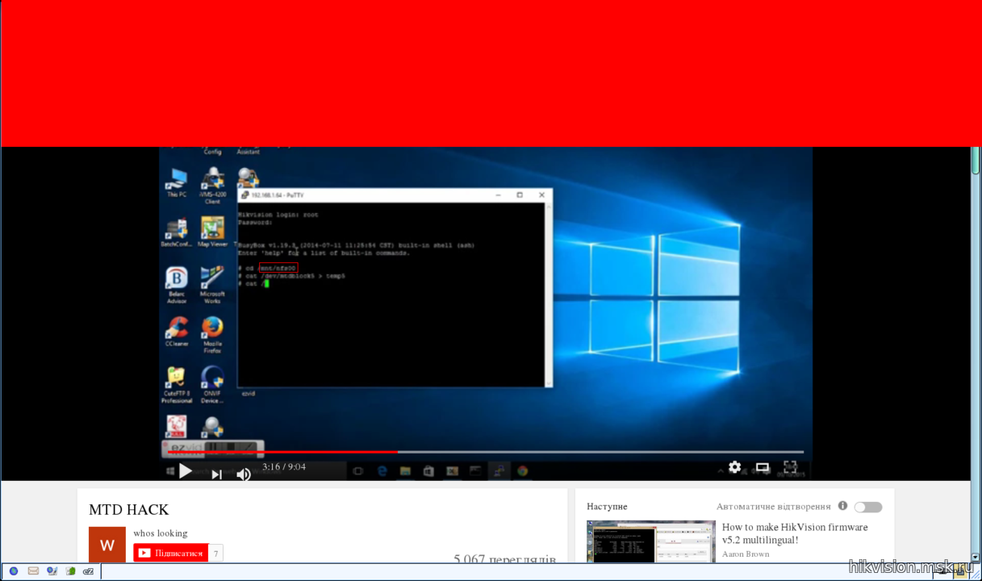Click the address-book icon in status bar

click(x=52, y=571)
